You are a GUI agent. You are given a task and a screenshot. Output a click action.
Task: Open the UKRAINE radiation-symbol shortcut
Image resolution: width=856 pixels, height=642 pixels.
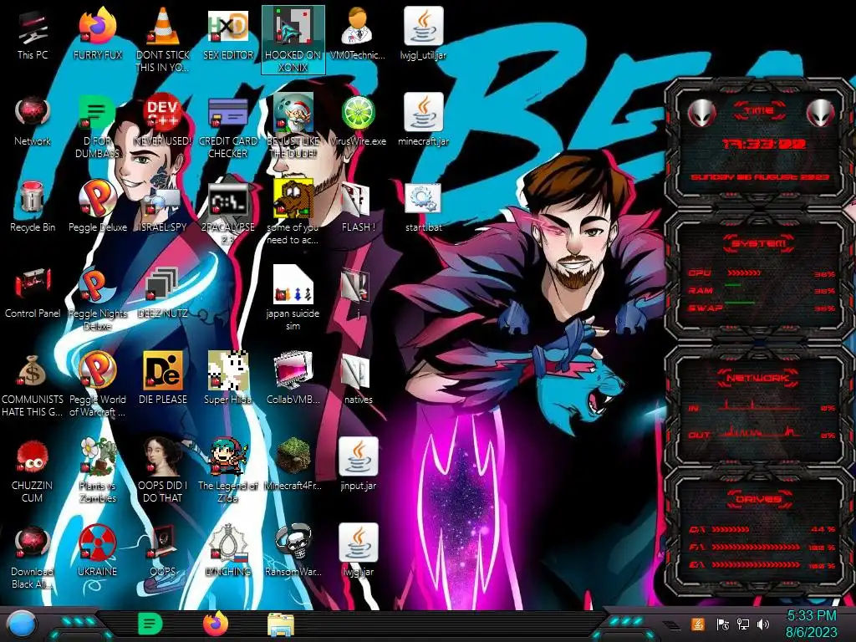click(x=98, y=550)
